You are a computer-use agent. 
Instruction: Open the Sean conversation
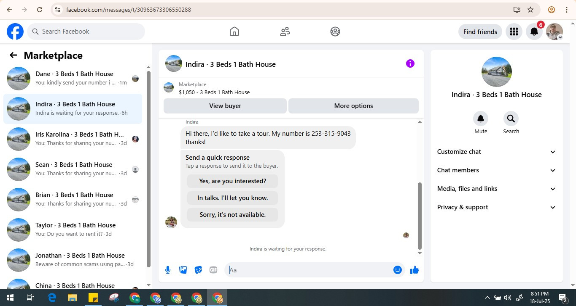[73, 169]
